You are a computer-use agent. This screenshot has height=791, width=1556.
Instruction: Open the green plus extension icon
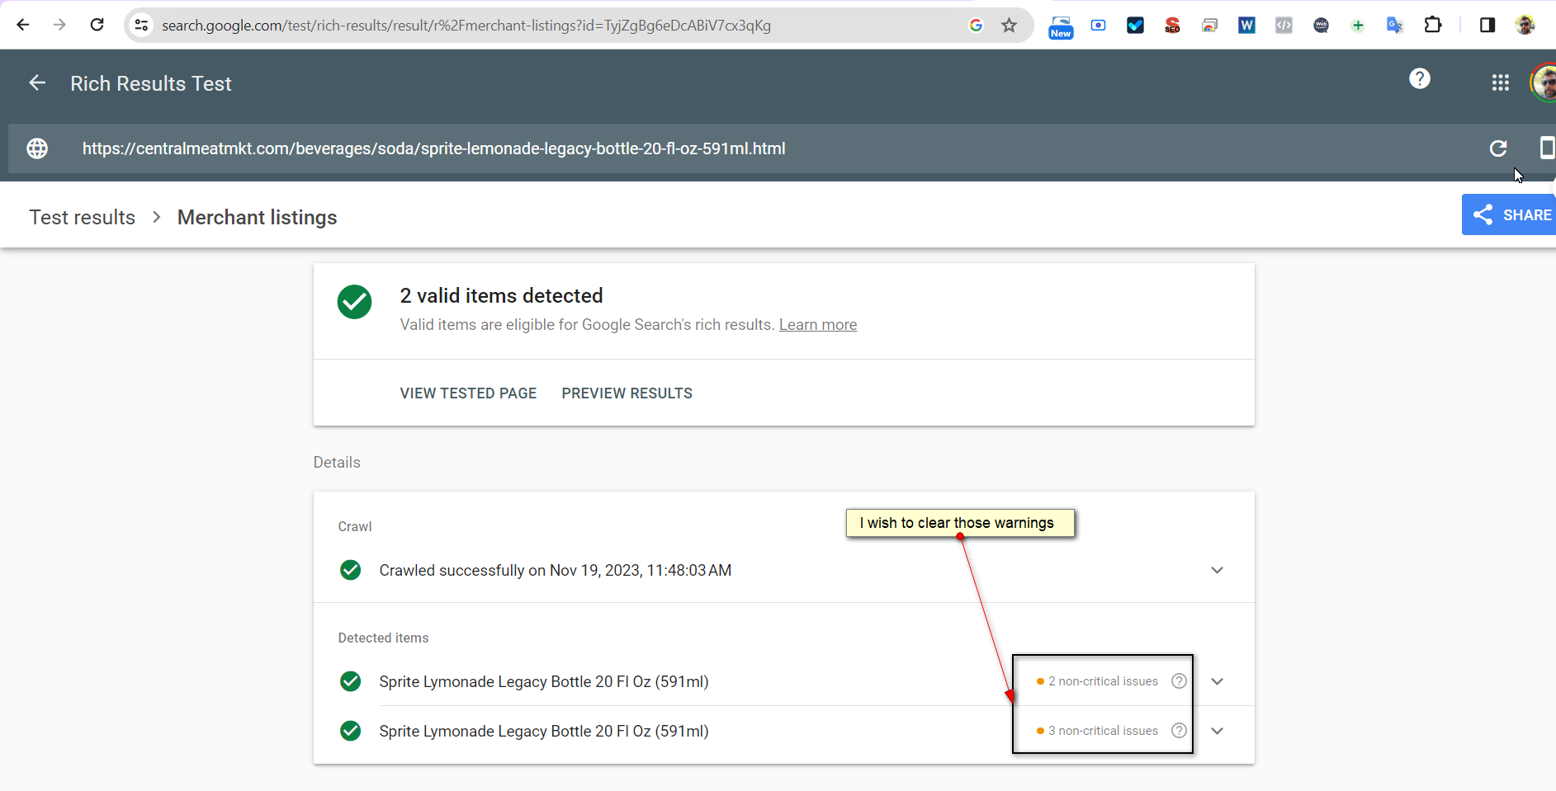point(1358,25)
